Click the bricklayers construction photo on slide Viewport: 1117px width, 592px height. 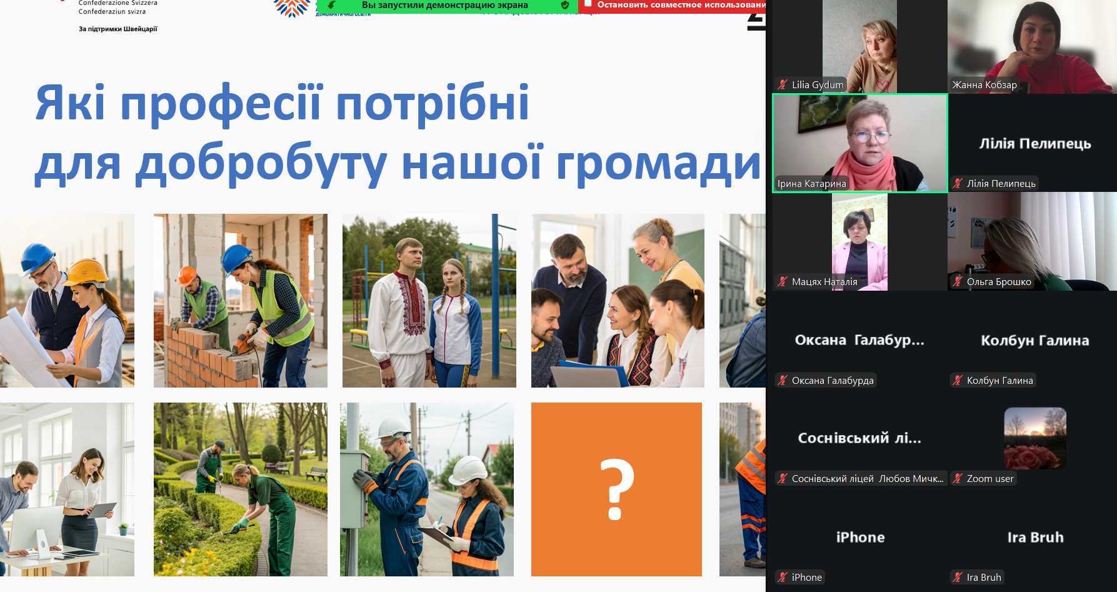[x=241, y=301]
